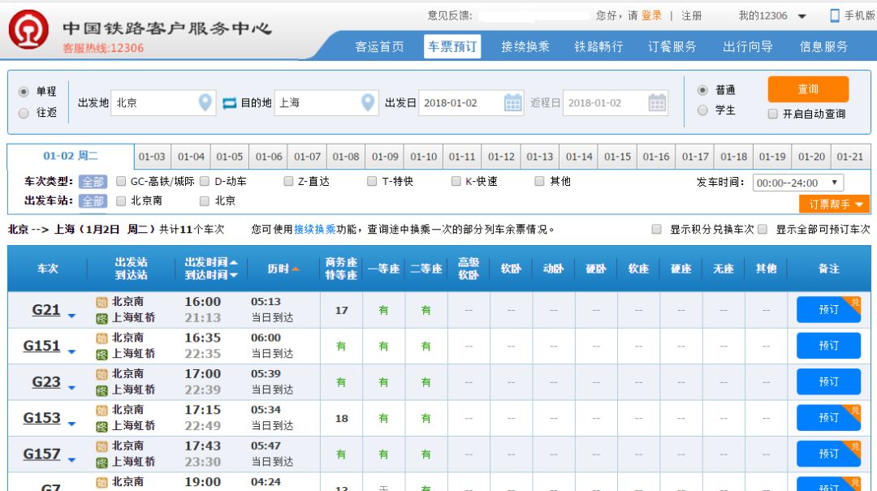Click location pin icon beside Shanghai destination field
This screenshot has width=877, height=491.
tap(369, 102)
